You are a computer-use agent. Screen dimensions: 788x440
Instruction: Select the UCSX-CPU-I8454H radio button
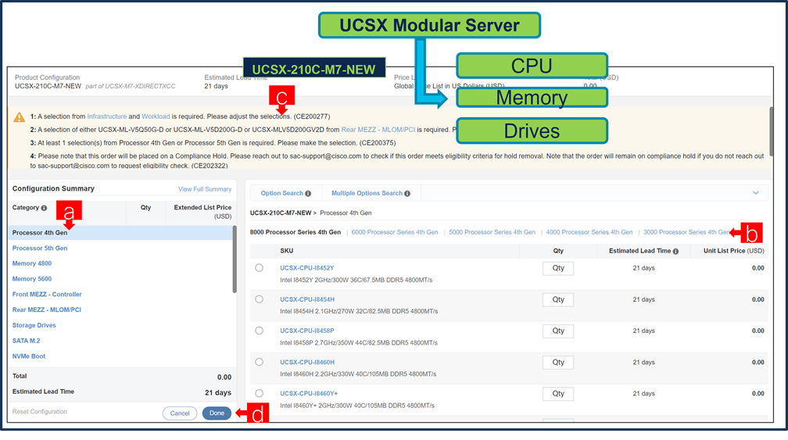pyautogui.click(x=259, y=299)
